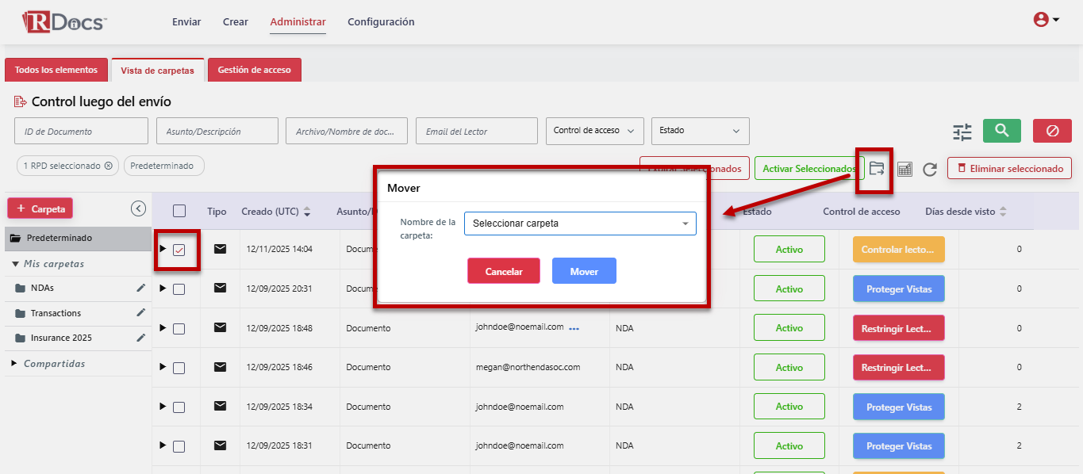Open the user account menu

(1046, 20)
